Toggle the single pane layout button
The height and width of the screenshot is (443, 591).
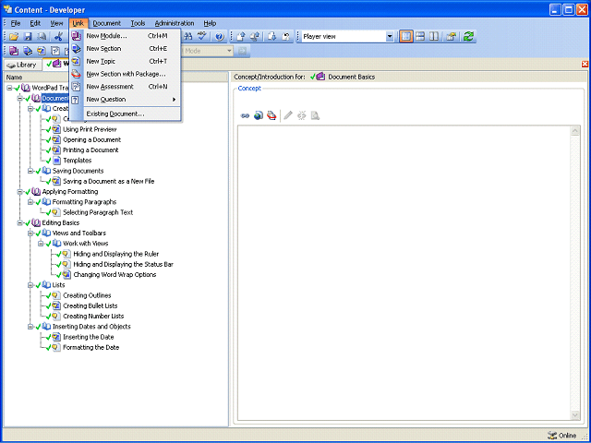coord(406,37)
